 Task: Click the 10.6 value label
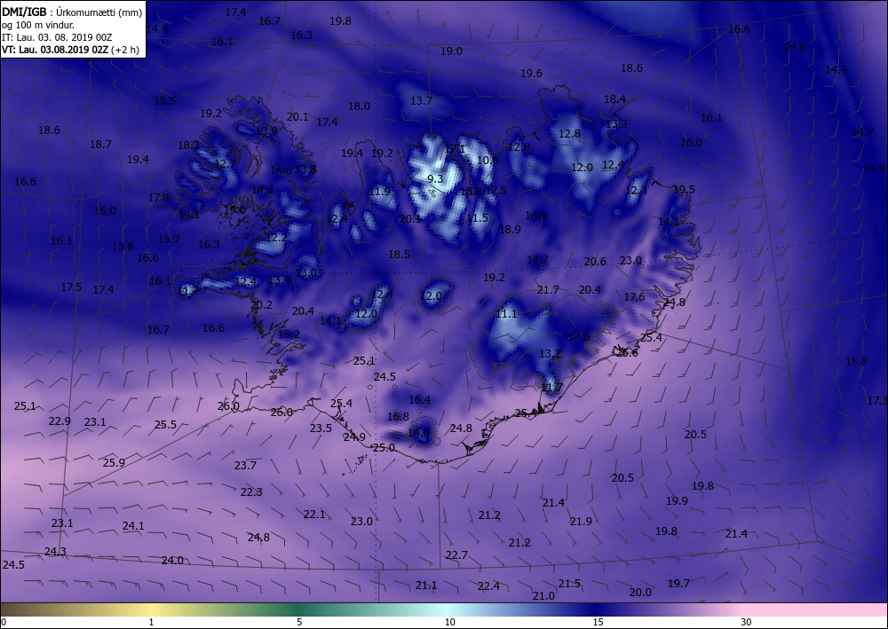pyautogui.click(x=488, y=160)
